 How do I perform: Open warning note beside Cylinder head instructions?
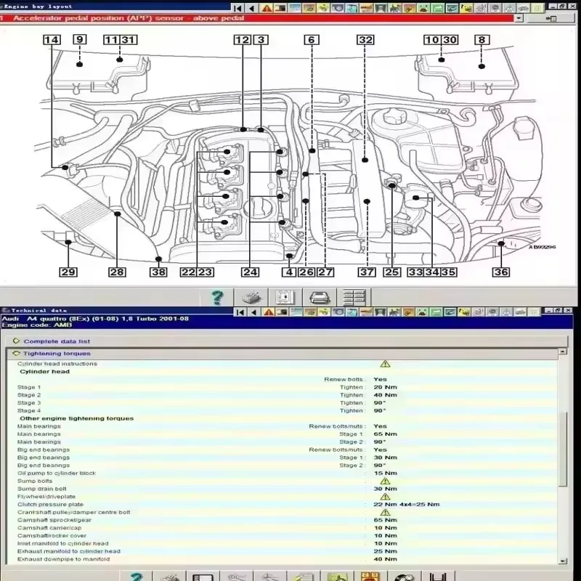pos(385,365)
